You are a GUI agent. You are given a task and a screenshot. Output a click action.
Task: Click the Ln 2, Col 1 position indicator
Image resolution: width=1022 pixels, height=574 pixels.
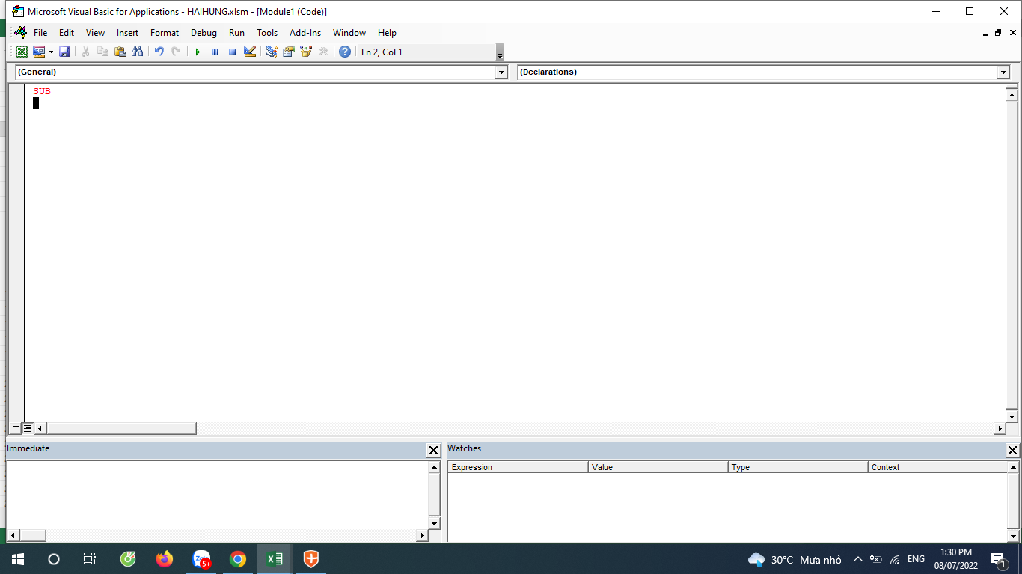click(x=382, y=52)
